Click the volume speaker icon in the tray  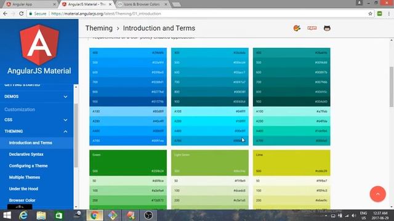click(354, 215)
